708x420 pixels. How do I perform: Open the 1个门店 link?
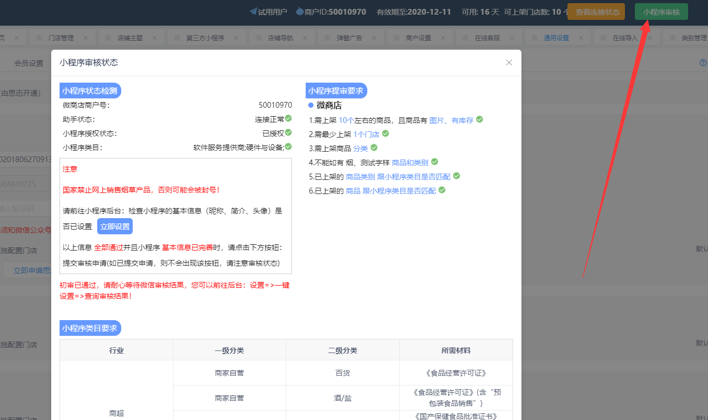[x=366, y=134]
